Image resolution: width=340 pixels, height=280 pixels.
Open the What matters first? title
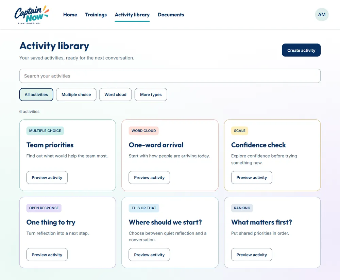261,222
